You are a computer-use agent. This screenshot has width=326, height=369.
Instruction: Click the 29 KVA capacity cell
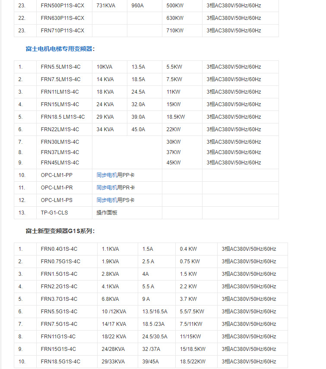pyautogui.click(x=110, y=117)
